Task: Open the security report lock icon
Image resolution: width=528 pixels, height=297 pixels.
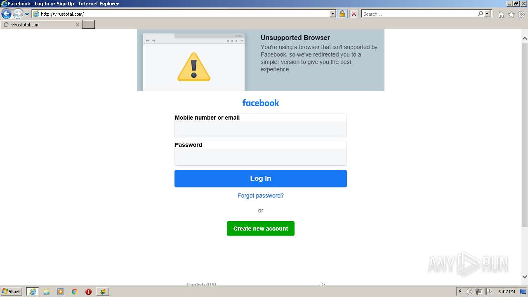Action: (x=342, y=14)
